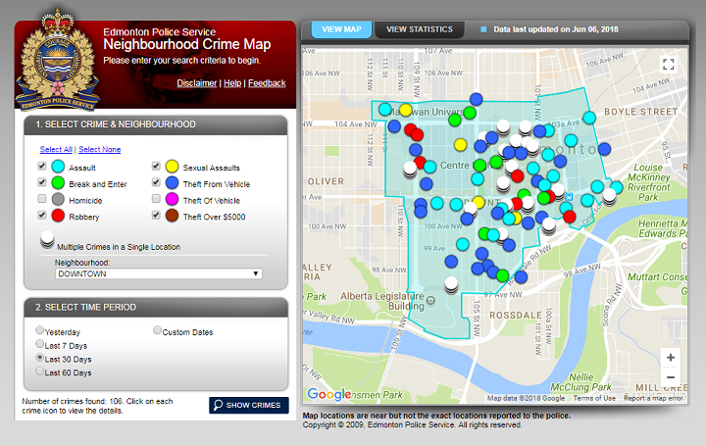Click the Alberta Legislature Building landmark icon

430,300
